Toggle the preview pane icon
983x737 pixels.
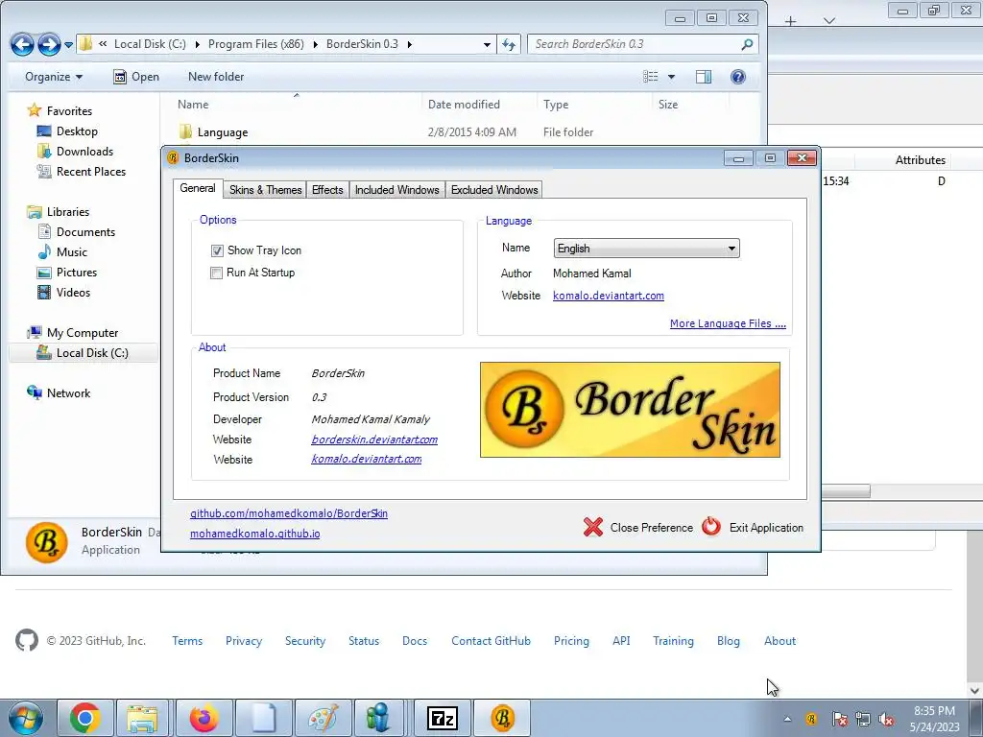(704, 77)
